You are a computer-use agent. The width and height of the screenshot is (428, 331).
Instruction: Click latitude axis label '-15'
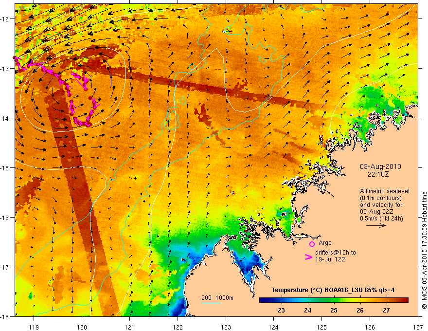[4, 167]
